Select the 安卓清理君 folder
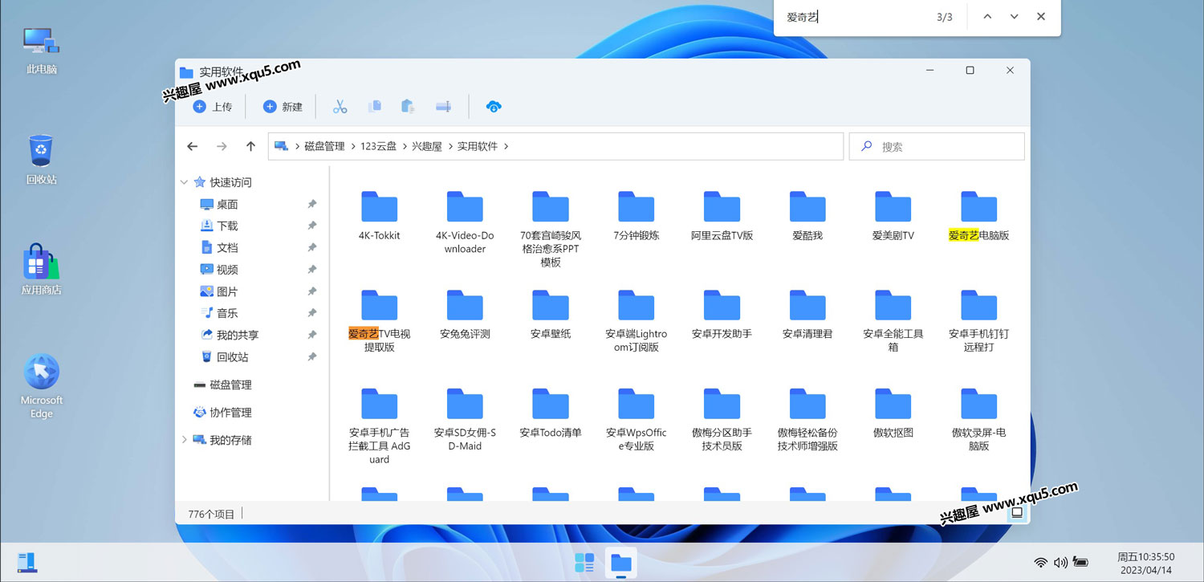This screenshot has width=1204, height=582. pos(807,315)
